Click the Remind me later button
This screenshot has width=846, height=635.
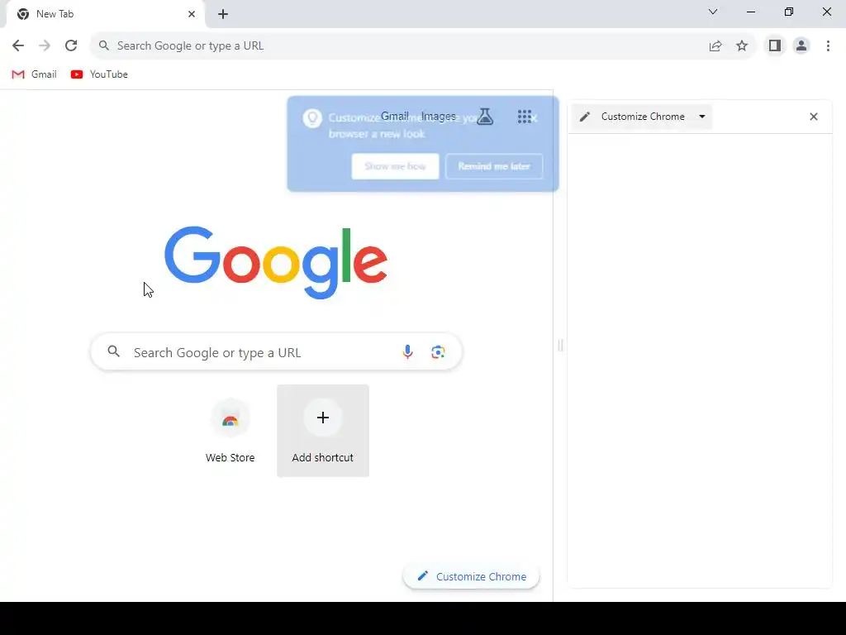pos(494,166)
